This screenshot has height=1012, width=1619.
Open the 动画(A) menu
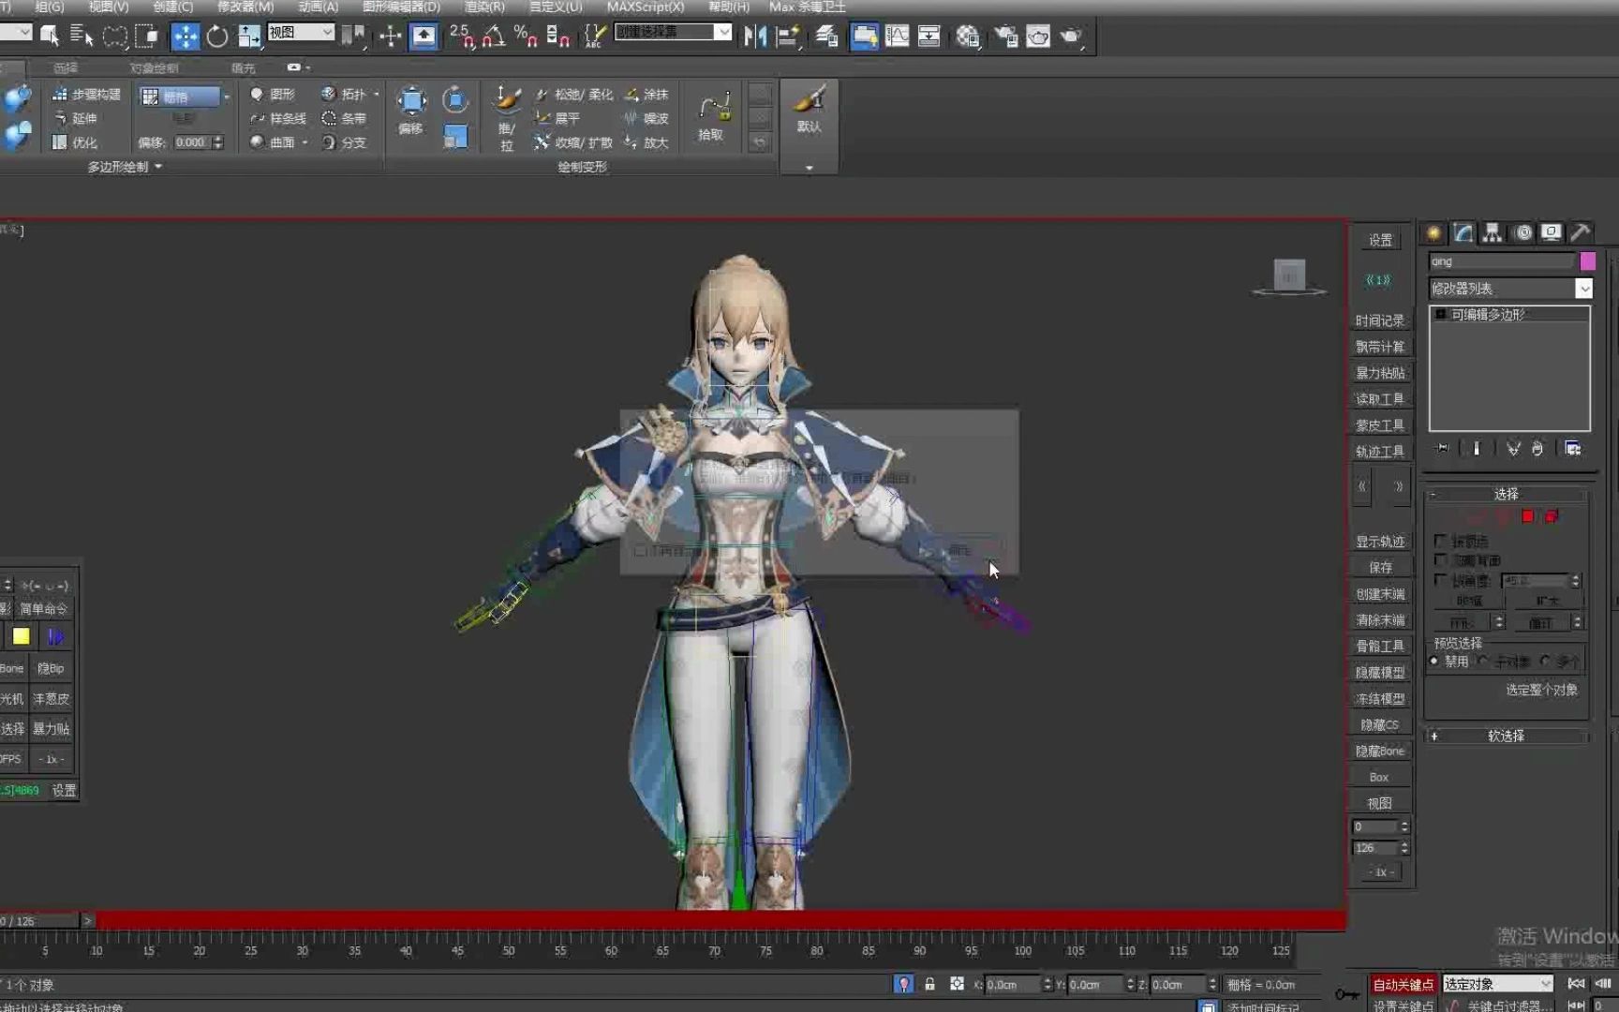click(x=318, y=7)
